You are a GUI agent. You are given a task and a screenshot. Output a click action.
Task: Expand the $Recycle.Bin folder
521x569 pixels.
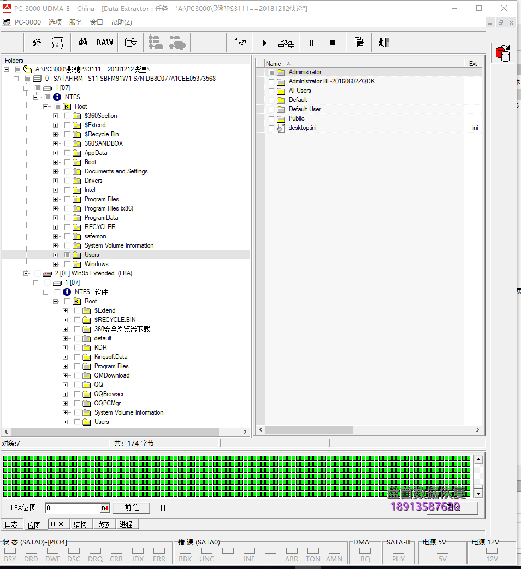[x=55, y=134]
